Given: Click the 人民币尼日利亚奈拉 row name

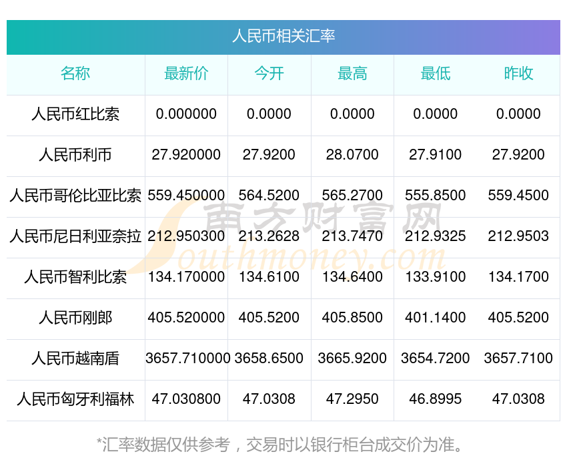Looking at the screenshot, I should 75,236.
